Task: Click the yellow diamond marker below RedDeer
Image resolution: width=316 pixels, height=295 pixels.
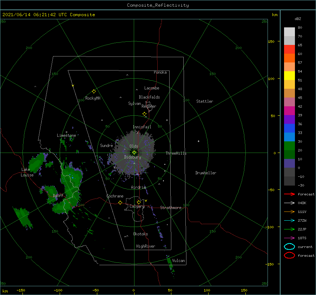Action: click(x=144, y=114)
